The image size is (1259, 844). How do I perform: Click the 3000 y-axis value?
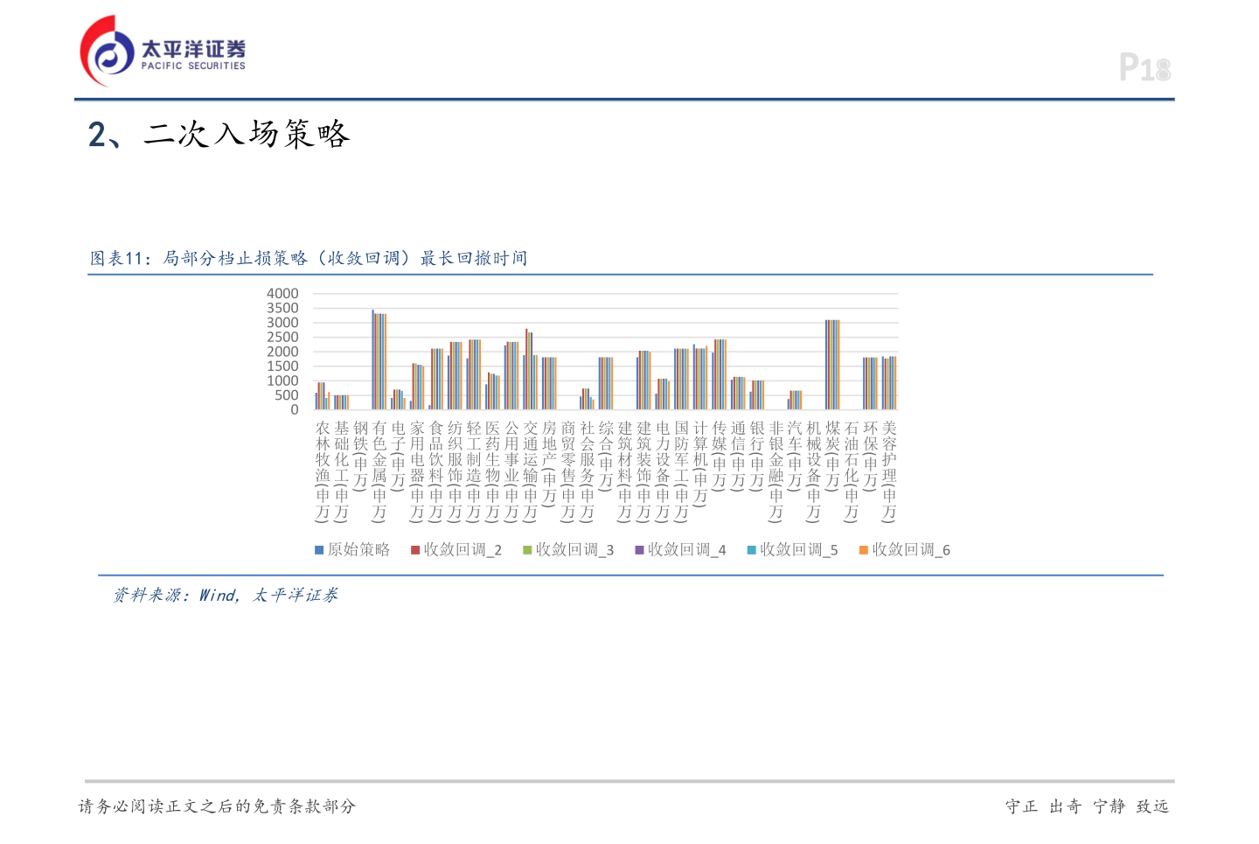tap(282, 323)
